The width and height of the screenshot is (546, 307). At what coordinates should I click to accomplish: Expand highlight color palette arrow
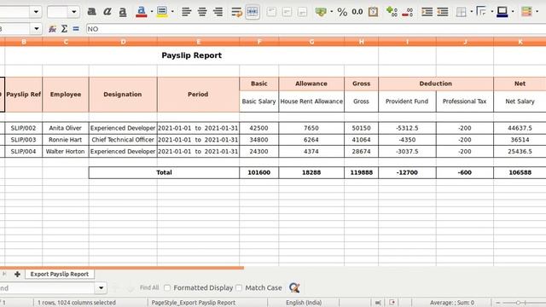(x=172, y=12)
